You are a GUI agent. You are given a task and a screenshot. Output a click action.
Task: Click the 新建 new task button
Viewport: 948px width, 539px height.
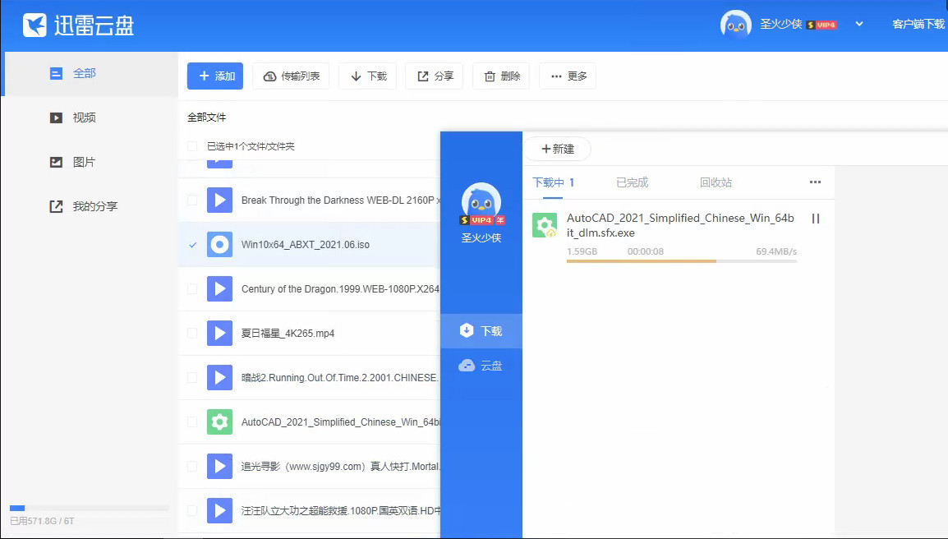557,149
